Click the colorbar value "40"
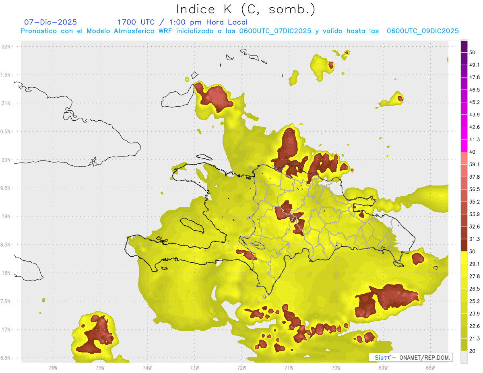The height and width of the screenshot is (373, 483). click(473, 152)
